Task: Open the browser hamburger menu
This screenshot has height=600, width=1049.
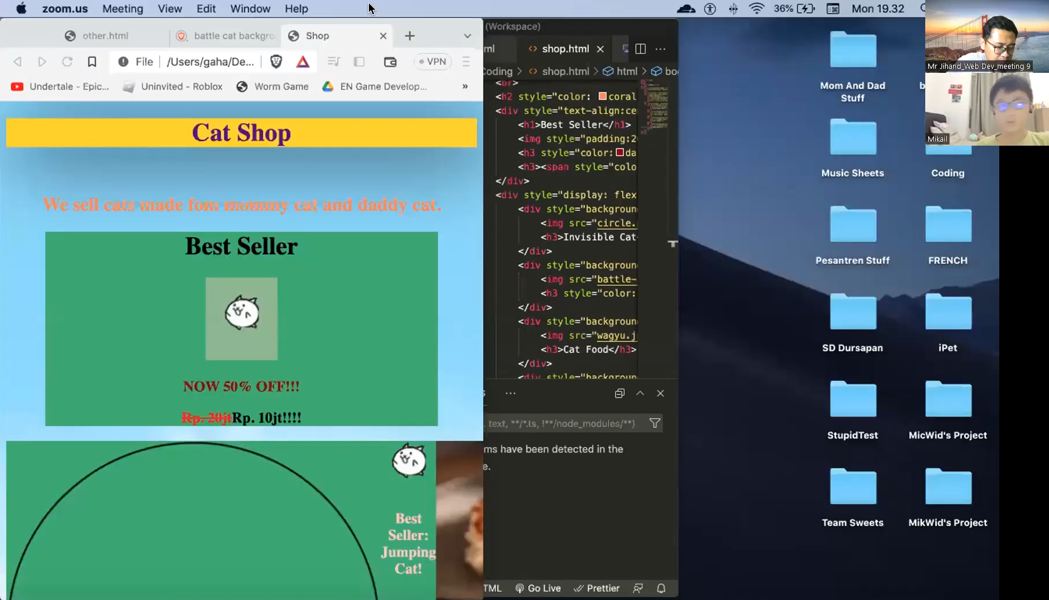Action: 466,61
